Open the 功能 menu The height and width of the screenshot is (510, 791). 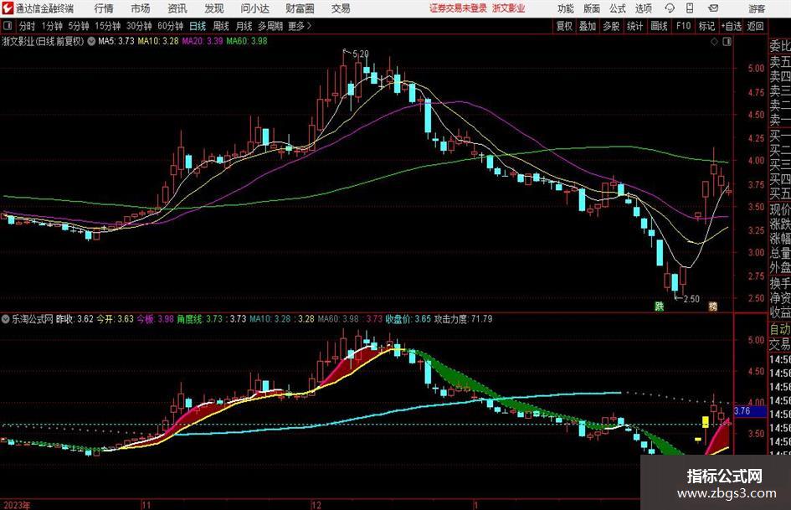pyautogui.click(x=566, y=8)
